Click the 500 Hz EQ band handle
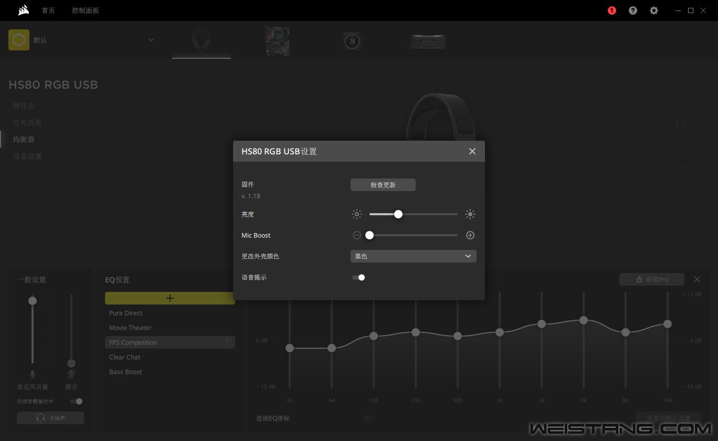This screenshot has height=441, width=718. tap(458, 336)
